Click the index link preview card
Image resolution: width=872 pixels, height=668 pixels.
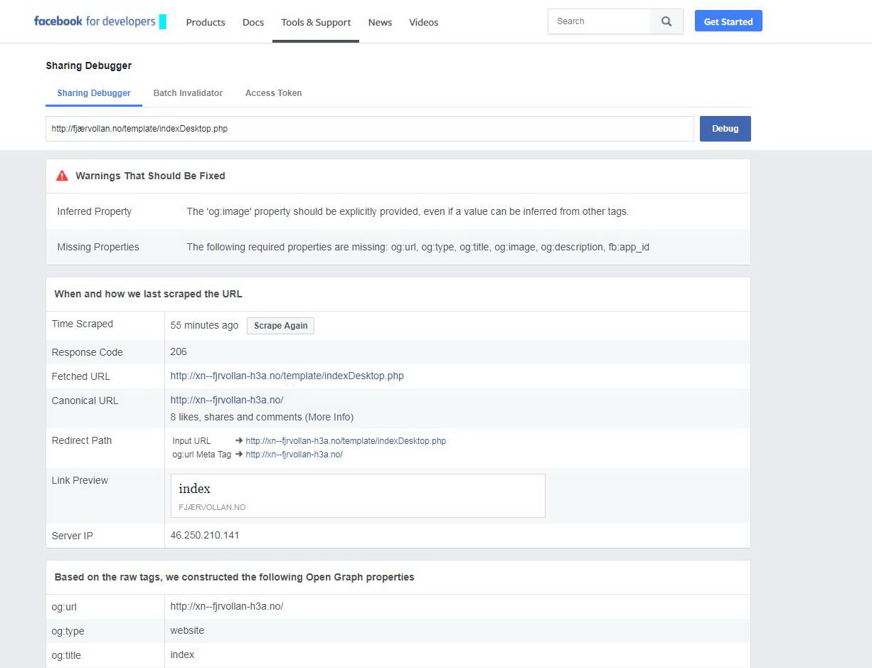358,496
